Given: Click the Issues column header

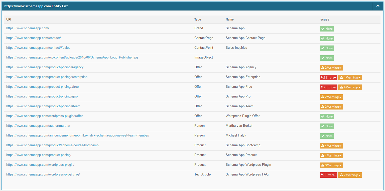Looking at the screenshot, I should point(324,19).
